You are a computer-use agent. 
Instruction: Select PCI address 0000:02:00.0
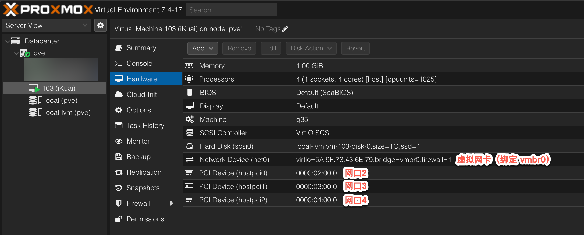pyautogui.click(x=316, y=173)
